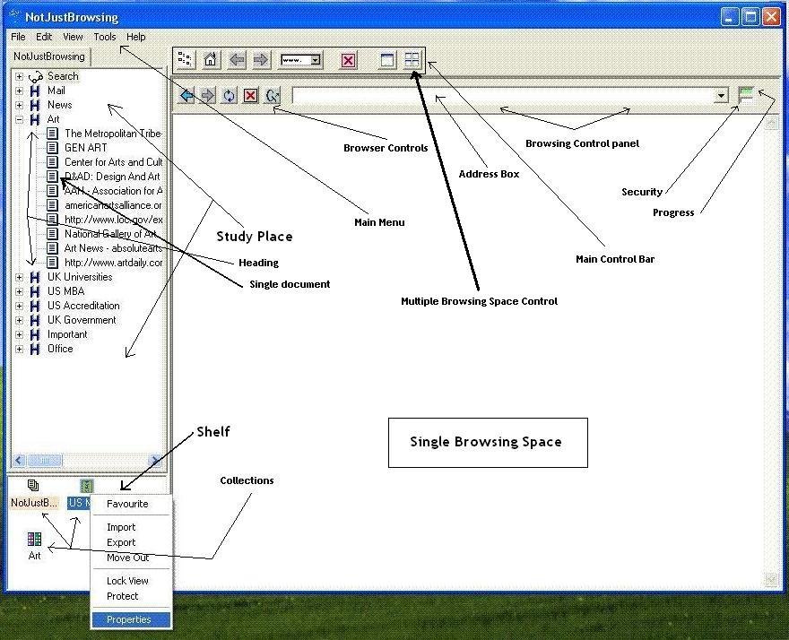The image size is (789, 640).
Task: Click the tree-structure icon in main control bar
Action: [186, 60]
